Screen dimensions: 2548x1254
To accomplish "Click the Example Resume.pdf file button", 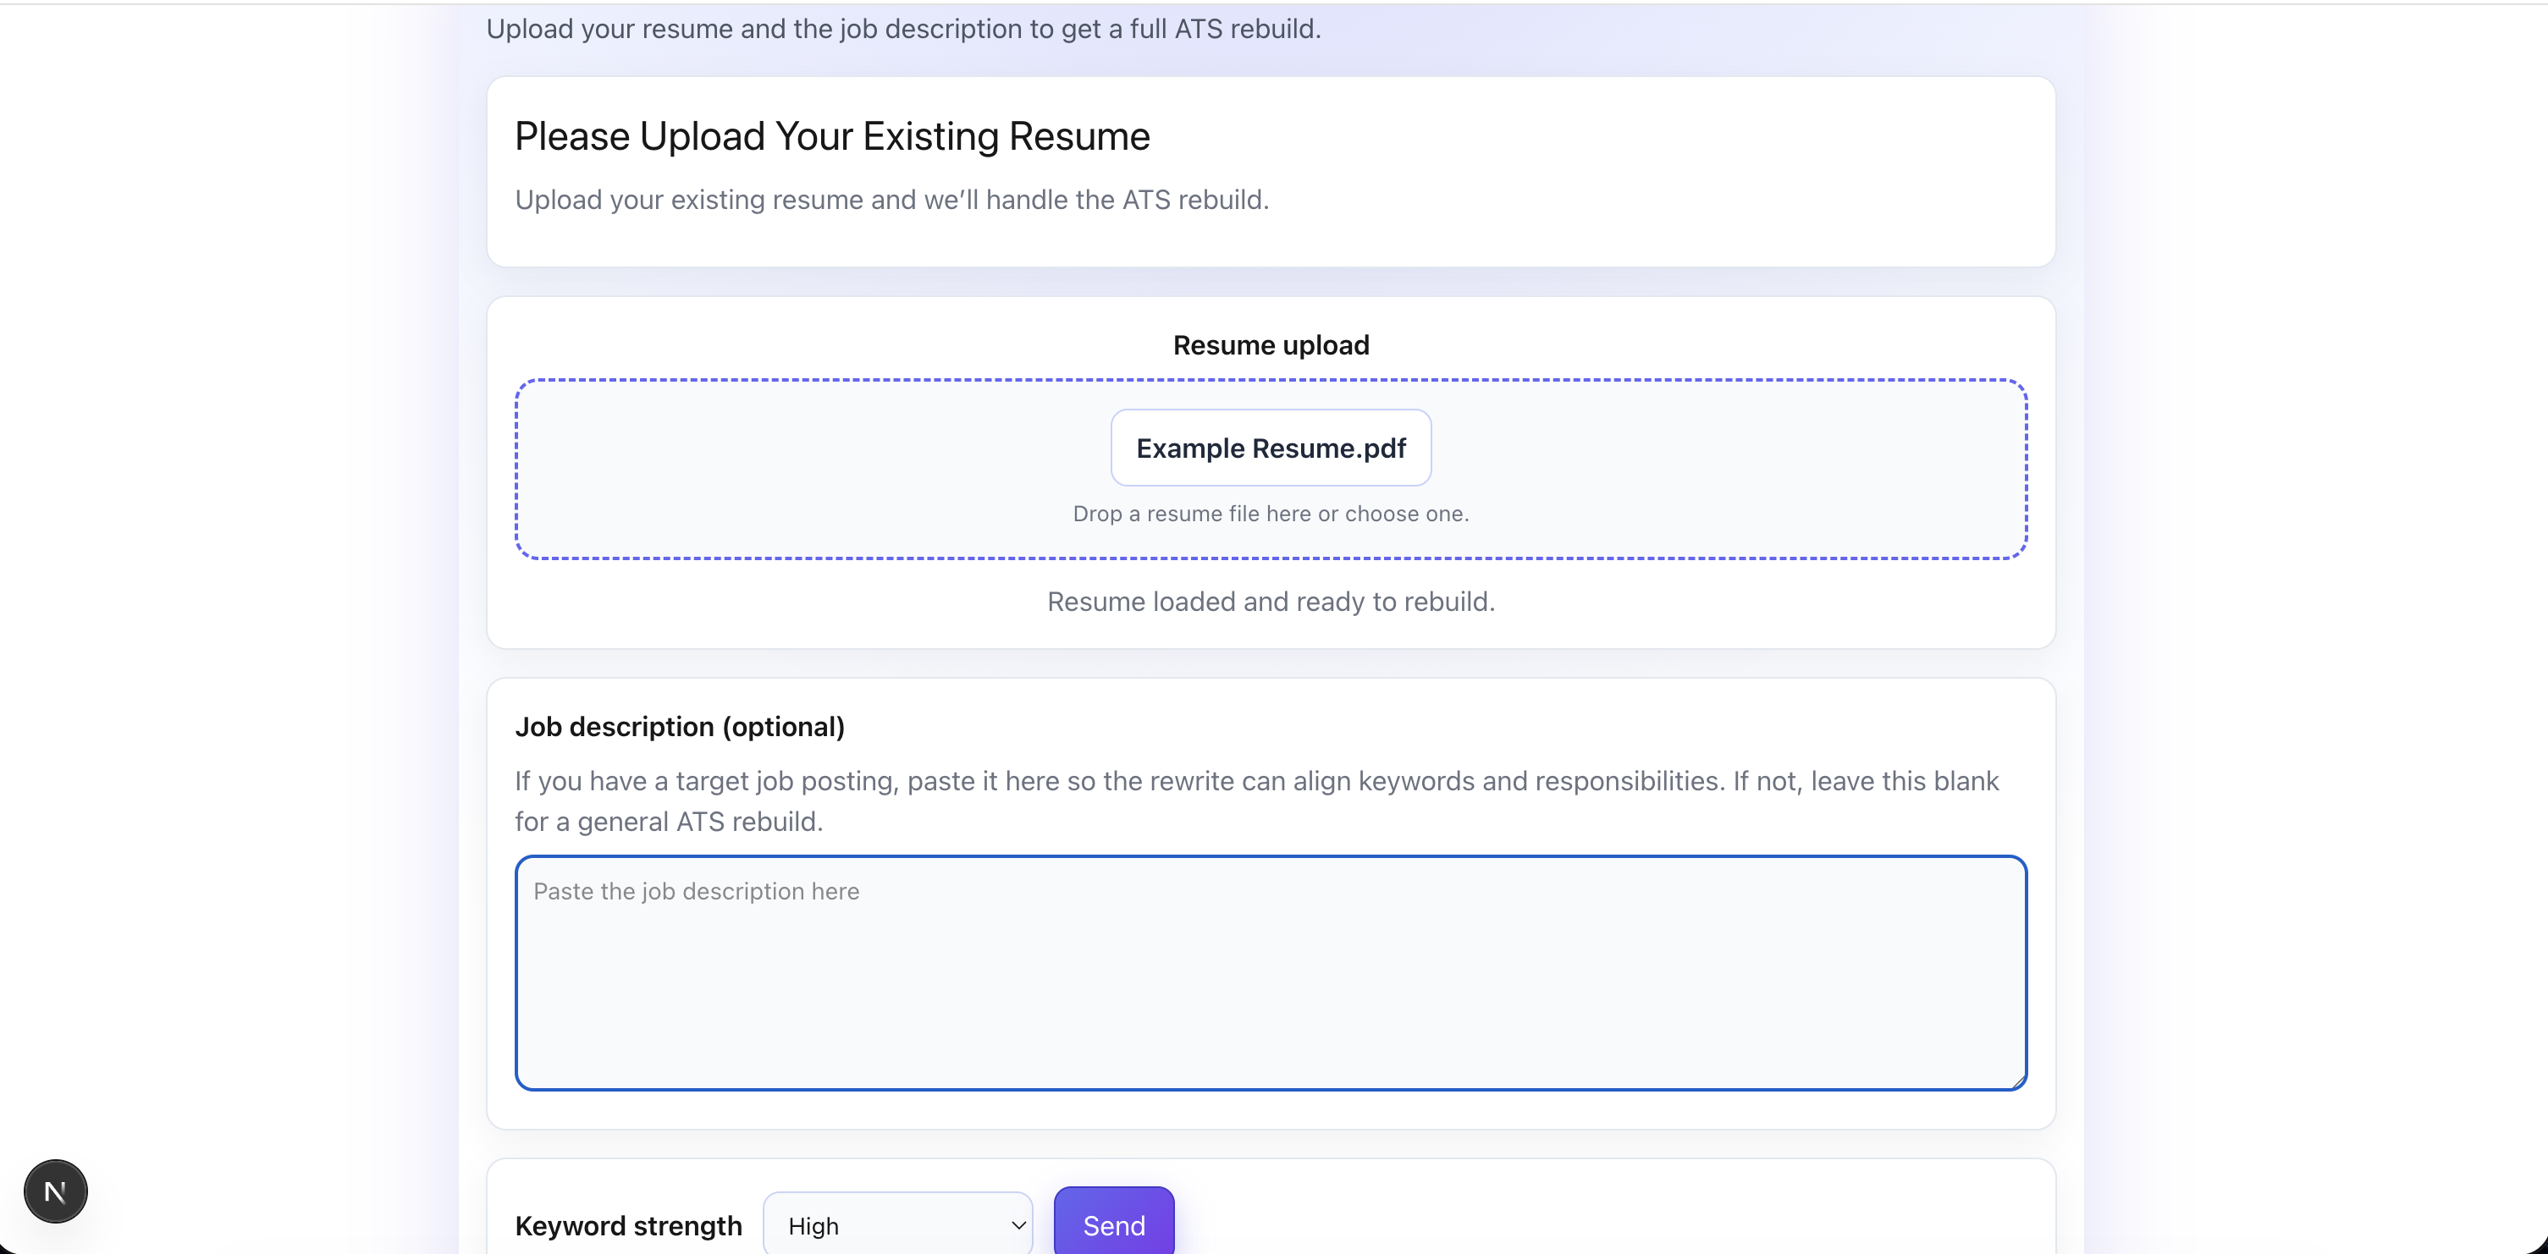I will pyautogui.click(x=1270, y=448).
